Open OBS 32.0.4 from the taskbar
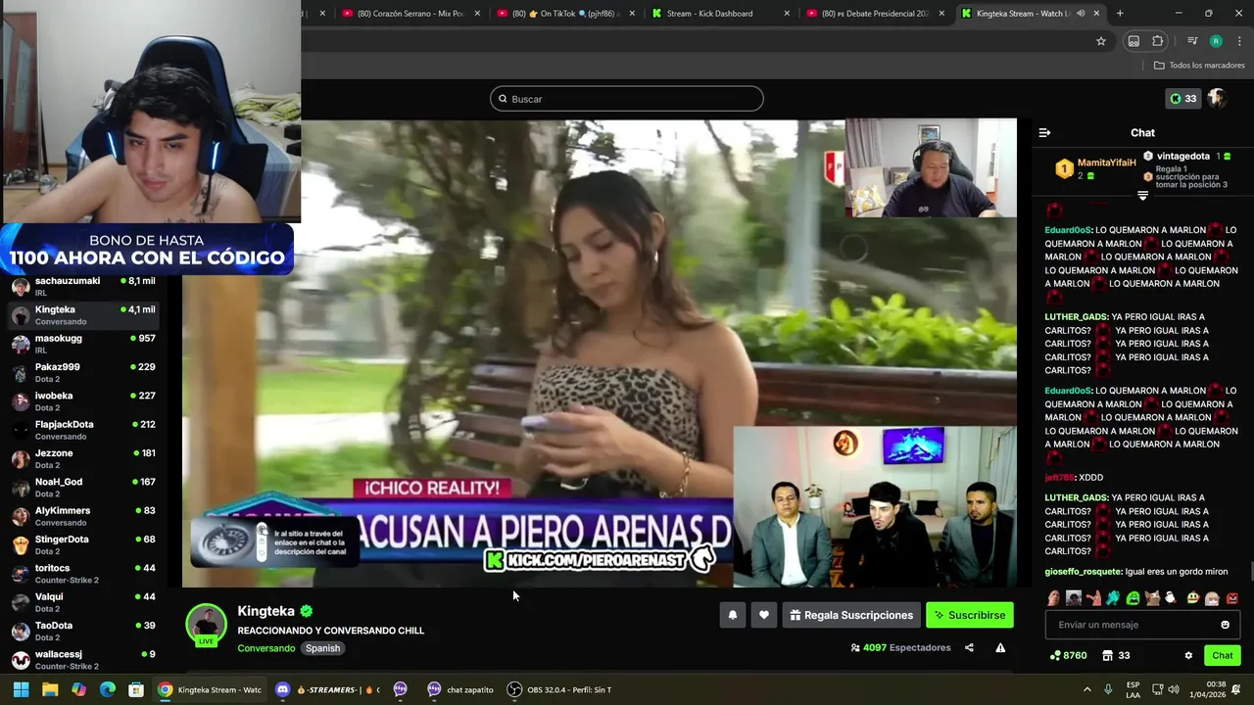The height and width of the screenshot is (705, 1254). pyautogui.click(x=559, y=689)
